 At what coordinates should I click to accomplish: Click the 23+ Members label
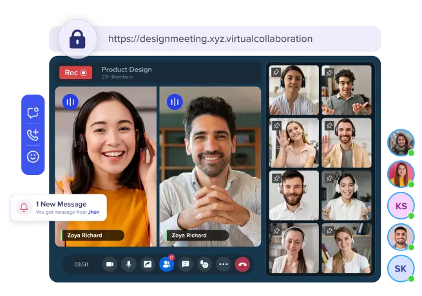click(x=117, y=77)
